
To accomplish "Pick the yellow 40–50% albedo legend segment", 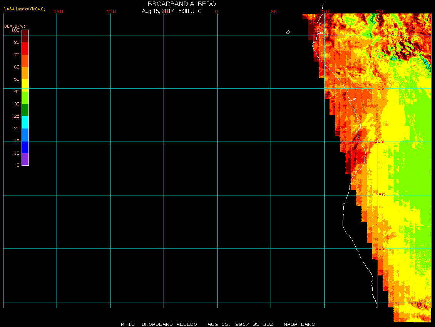I will coord(25,85).
